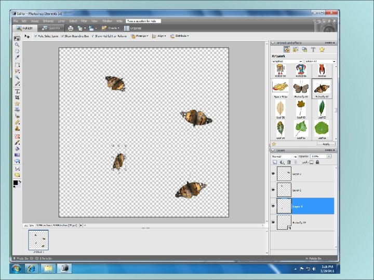Select the Magic Wand tool
This screenshot has height=280, width=374.
click(17, 77)
